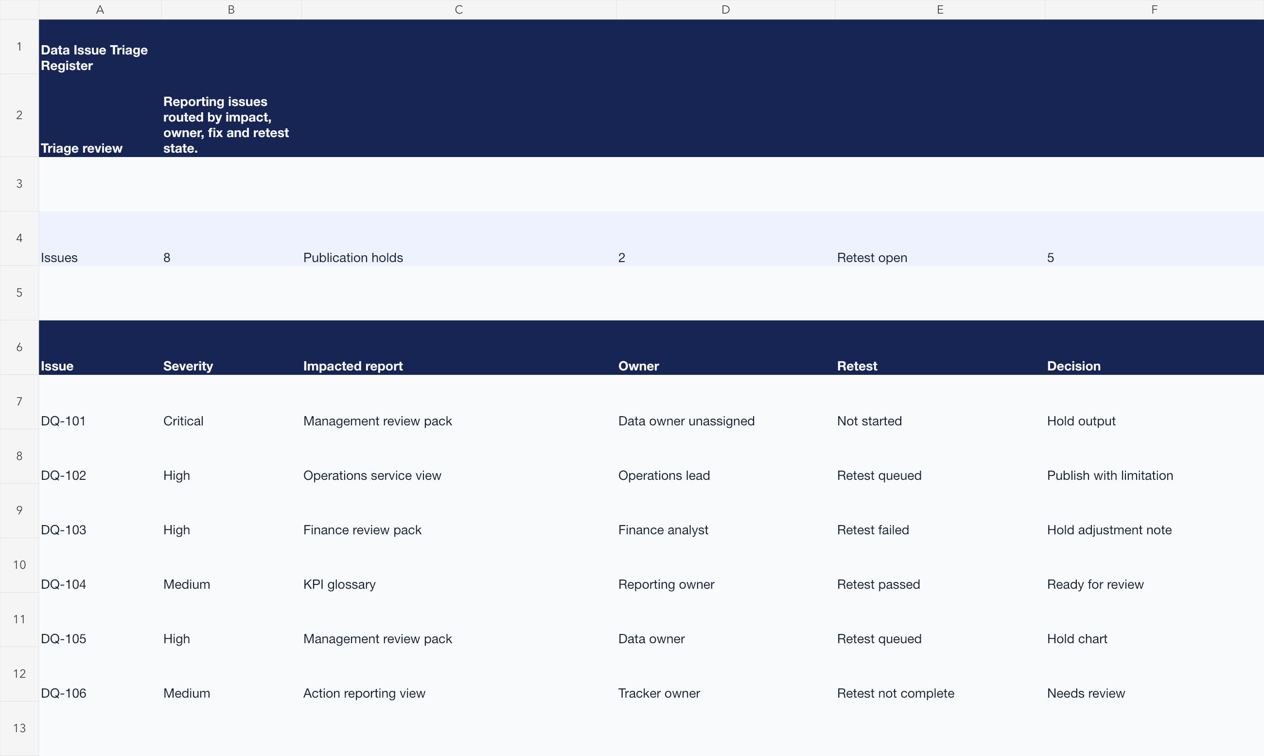Click 'Management review pack' in DQ-105 row
1264x756 pixels.
[459, 620]
